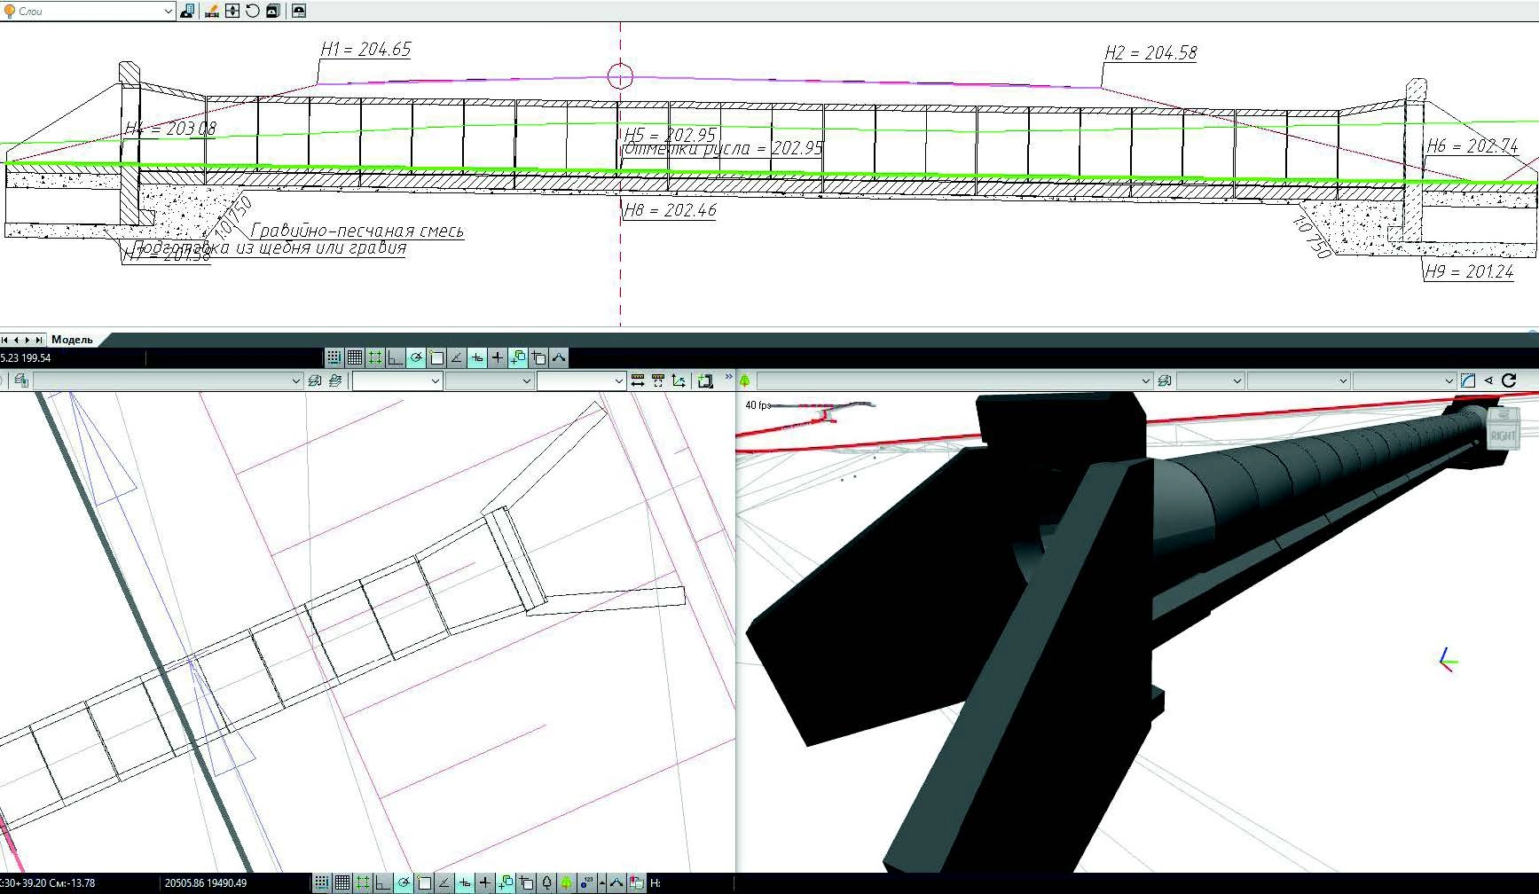Click the green tree icon in 3D view toolbar

point(745,380)
